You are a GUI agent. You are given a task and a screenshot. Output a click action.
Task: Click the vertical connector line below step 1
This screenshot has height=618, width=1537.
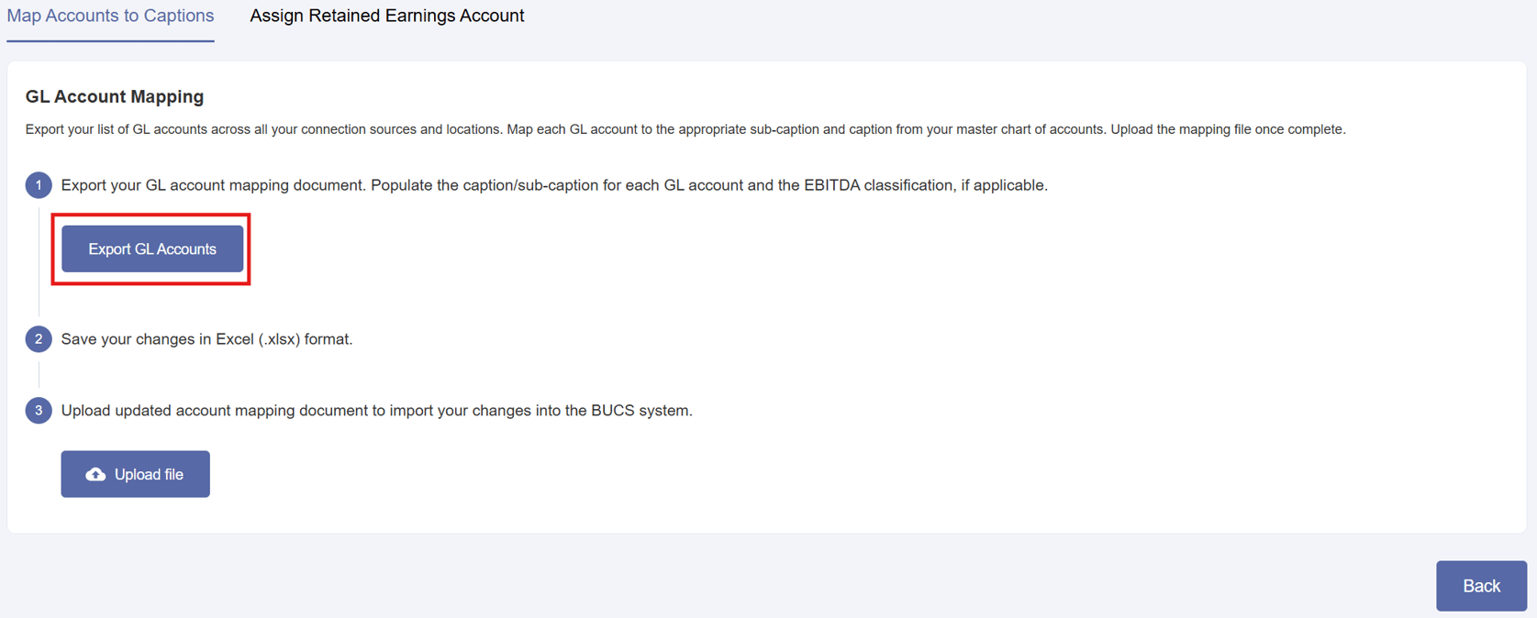tap(39, 259)
